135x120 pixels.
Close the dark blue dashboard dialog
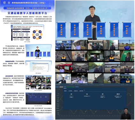pyautogui.click(x=126, y=88)
